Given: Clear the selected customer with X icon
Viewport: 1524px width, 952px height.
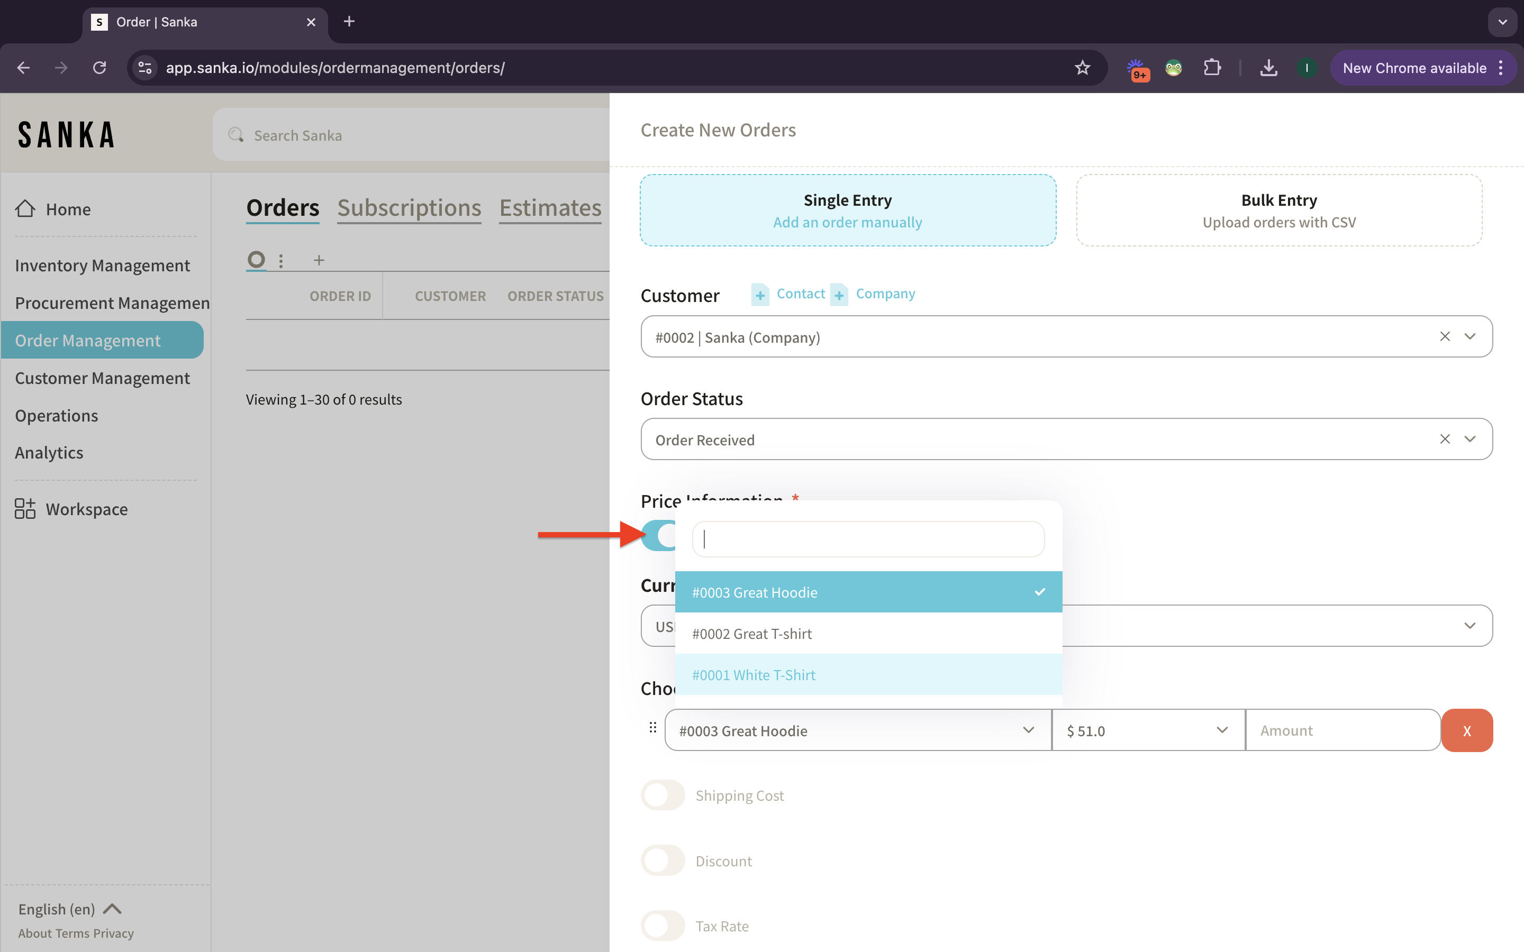Looking at the screenshot, I should tap(1445, 337).
